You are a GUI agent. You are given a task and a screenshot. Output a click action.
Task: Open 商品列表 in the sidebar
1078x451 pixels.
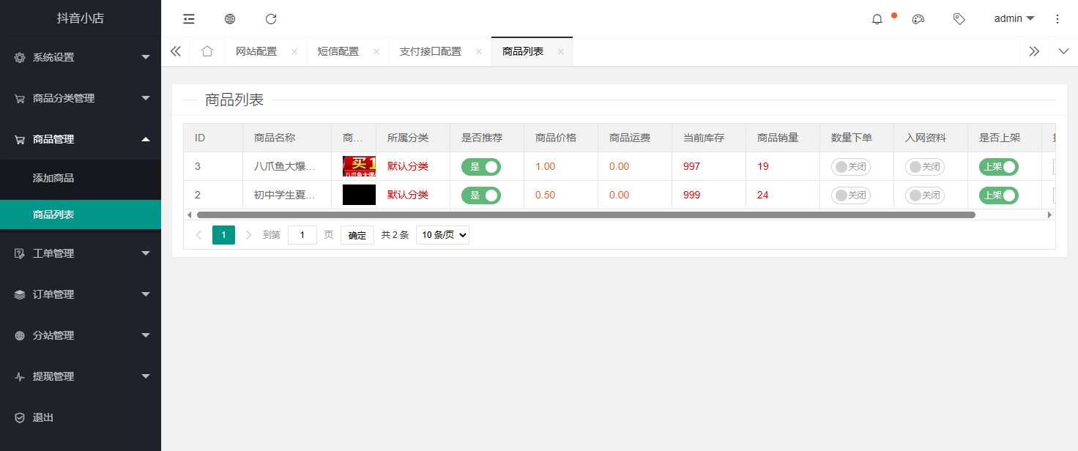(81, 215)
